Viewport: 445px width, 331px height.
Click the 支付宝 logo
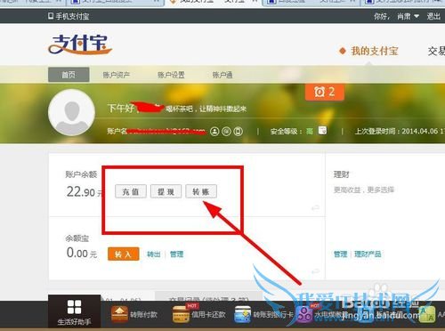click(x=80, y=44)
